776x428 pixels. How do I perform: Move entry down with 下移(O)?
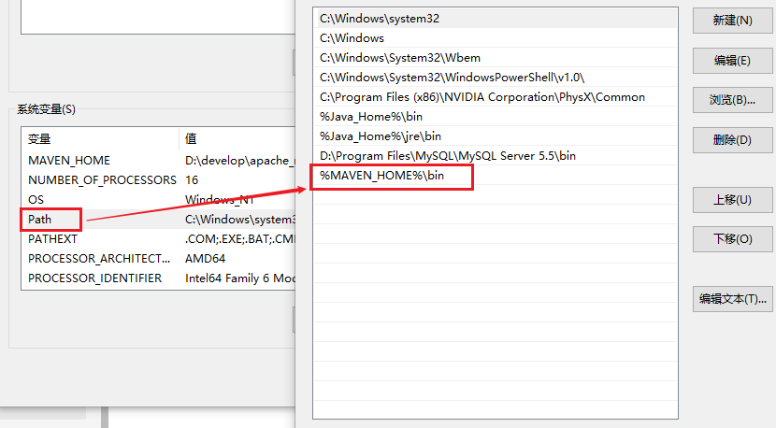pyautogui.click(x=732, y=239)
